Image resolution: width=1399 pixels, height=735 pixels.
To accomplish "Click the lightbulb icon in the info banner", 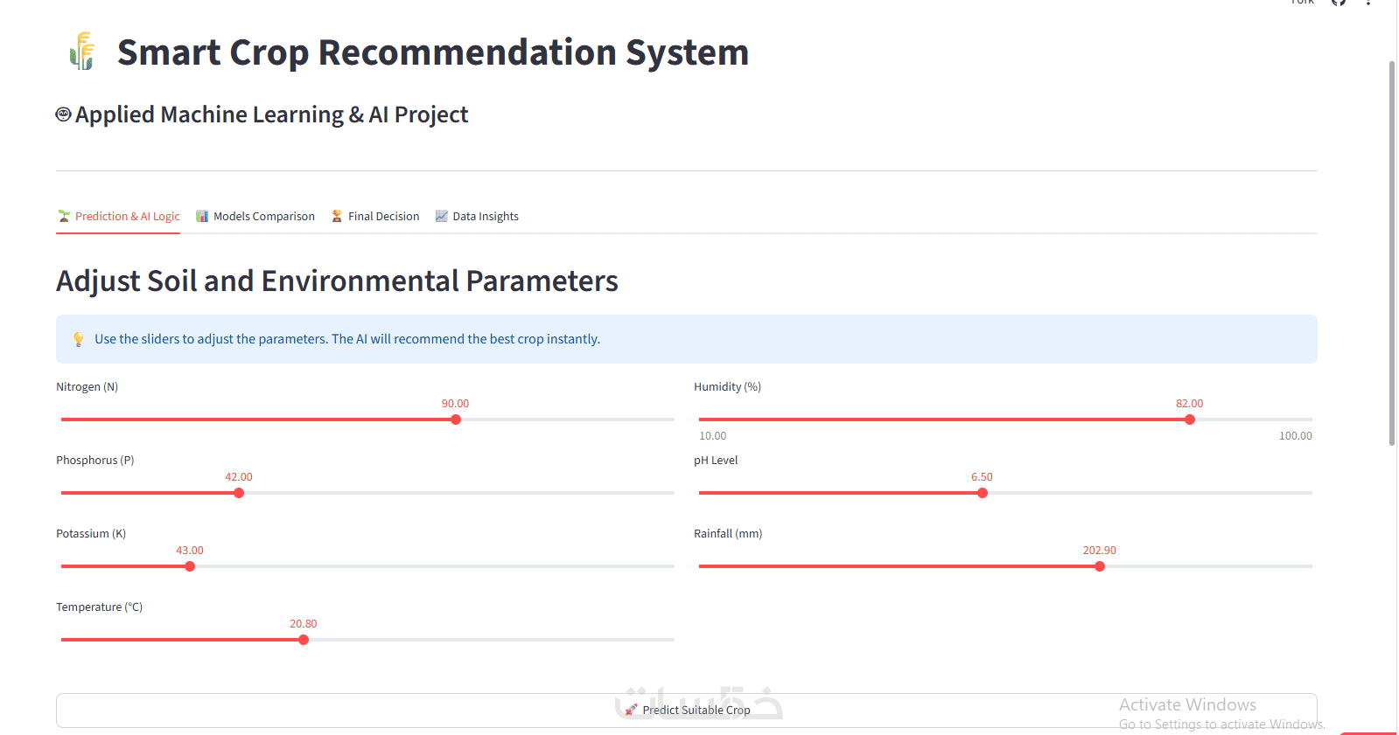I will click(79, 339).
